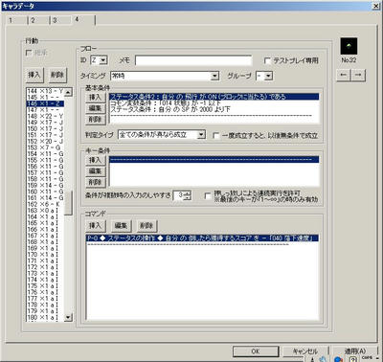383x362 pixels.
Task: Click 挿入 button in 行動 panel
Action: 34,75
